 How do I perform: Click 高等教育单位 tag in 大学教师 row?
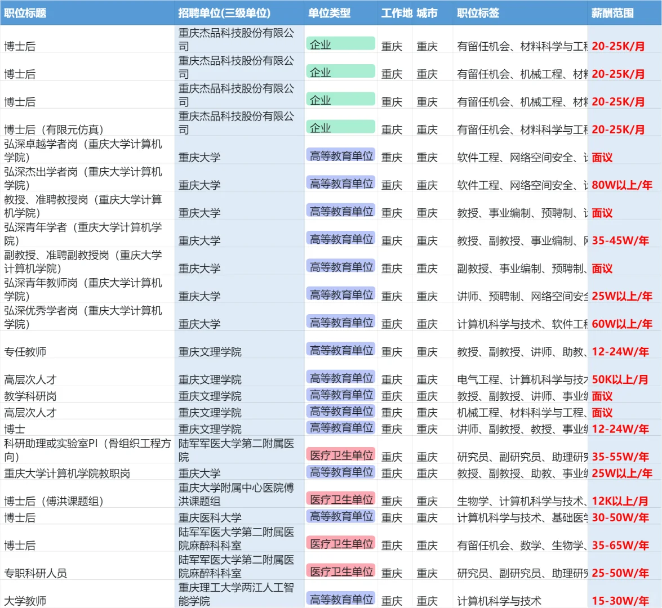(341, 598)
